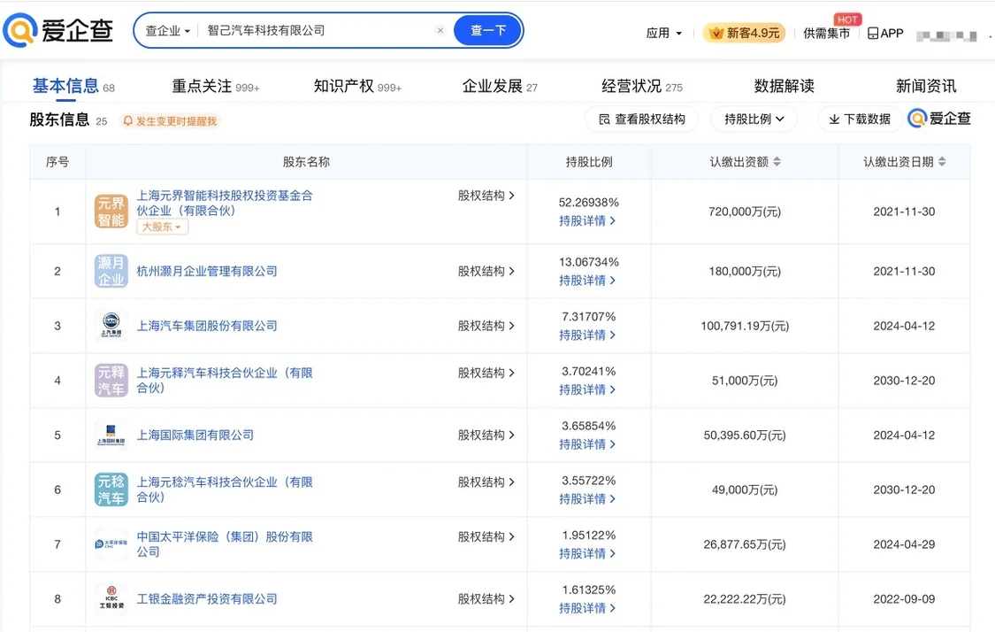Click the 元界智能 company logo

click(111, 212)
